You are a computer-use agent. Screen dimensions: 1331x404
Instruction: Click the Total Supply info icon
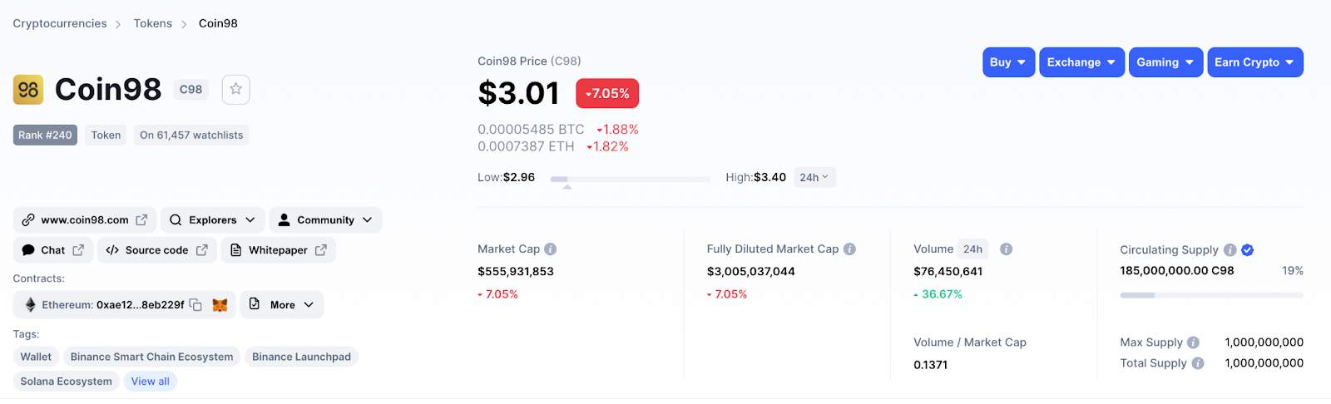coord(1198,363)
